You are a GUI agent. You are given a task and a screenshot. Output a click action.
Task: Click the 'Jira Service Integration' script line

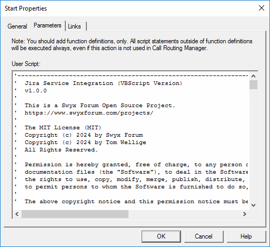tap(104, 83)
